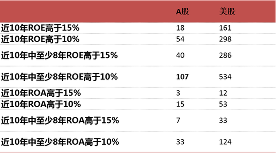Screen dimensions: 276x153
Task: Select row label 近10年ROA高于15%
Action: pos(41,93)
